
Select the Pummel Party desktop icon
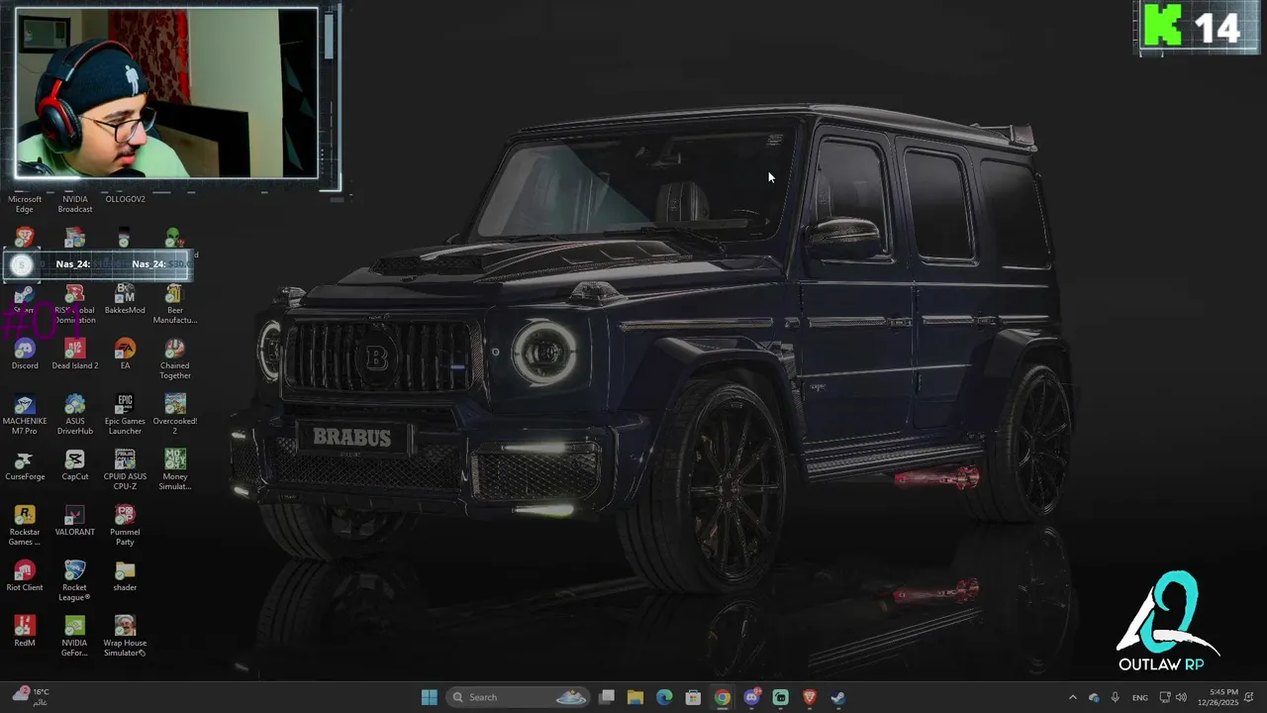125,526
